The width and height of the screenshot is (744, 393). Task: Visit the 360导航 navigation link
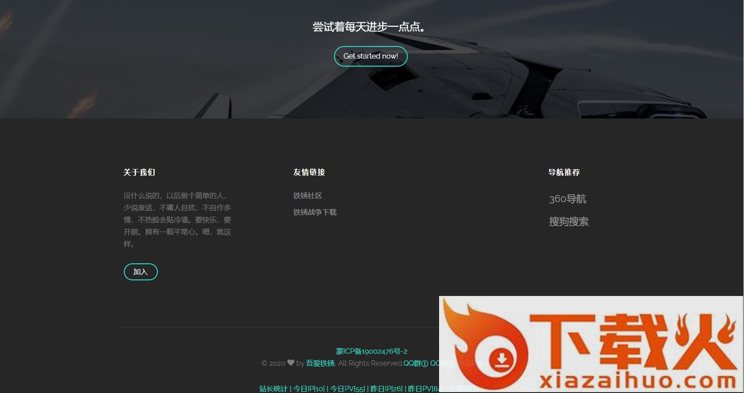(x=567, y=199)
